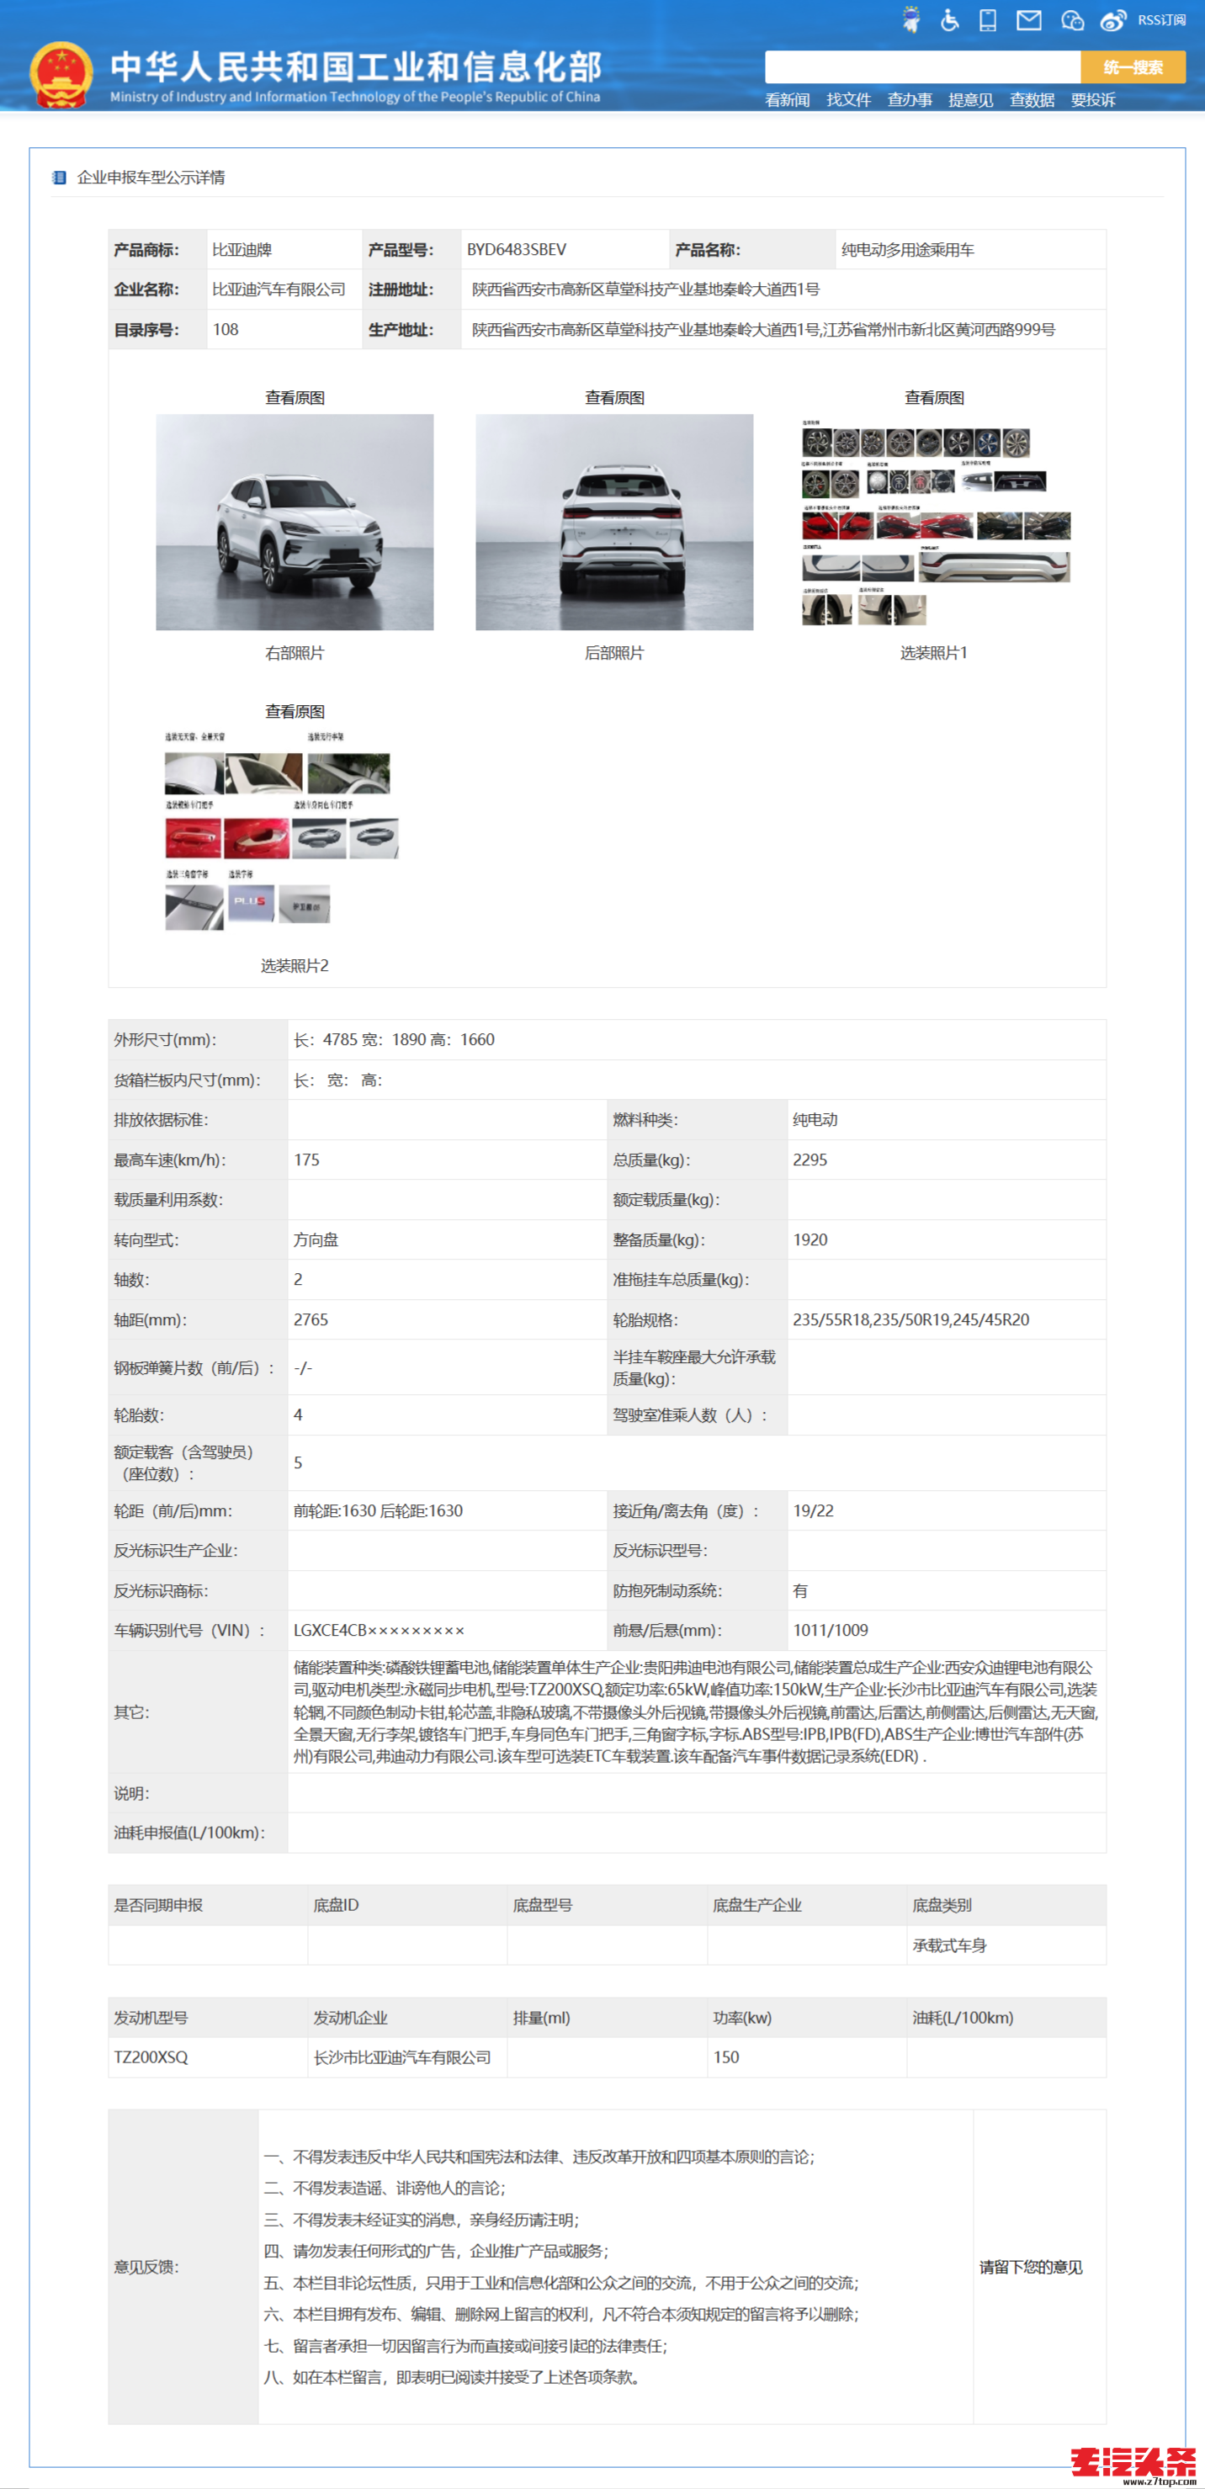Open the WeChat icon in the header
1205x2489 pixels.
point(1072,20)
